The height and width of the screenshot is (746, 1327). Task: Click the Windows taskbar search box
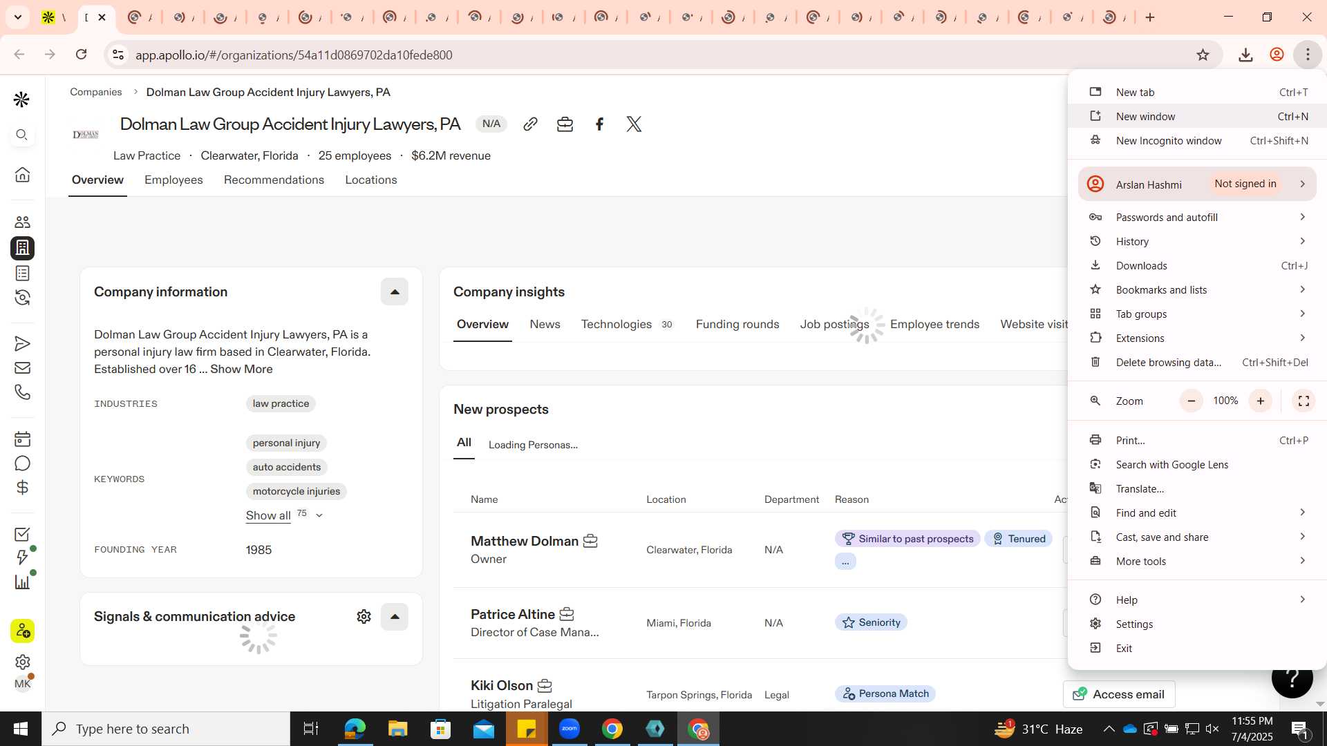pos(166,729)
